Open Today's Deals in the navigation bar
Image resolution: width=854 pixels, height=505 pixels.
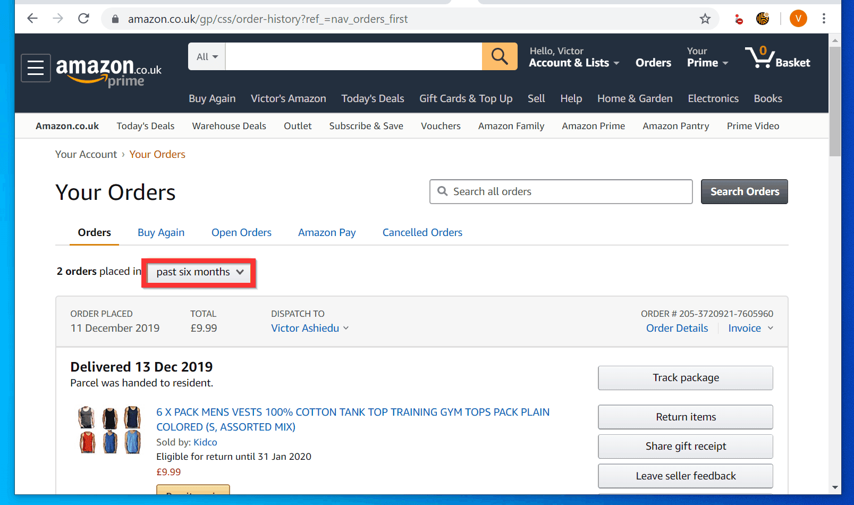tap(373, 98)
